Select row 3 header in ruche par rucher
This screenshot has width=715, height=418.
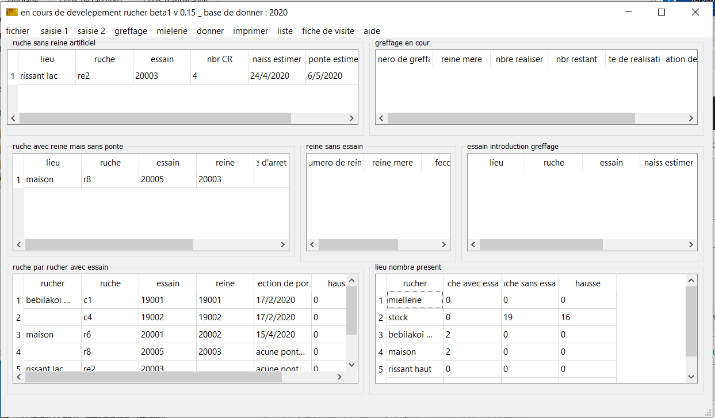(18, 335)
